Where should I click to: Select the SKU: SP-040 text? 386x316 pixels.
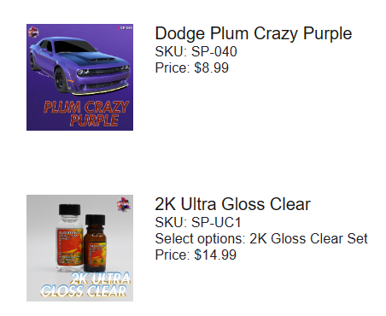[x=196, y=51]
